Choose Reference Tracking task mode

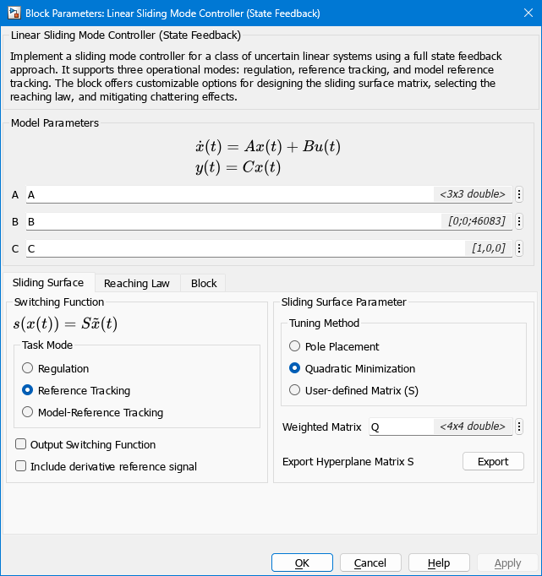coord(28,390)
